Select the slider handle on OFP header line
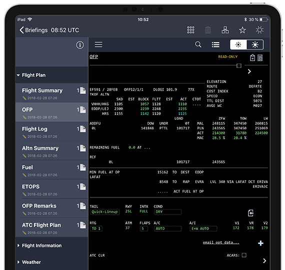285x270 pixels. (x=239, y=65)
